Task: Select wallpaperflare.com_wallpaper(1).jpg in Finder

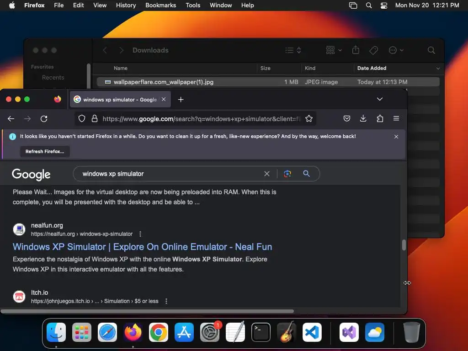Action: pos(268,82)
